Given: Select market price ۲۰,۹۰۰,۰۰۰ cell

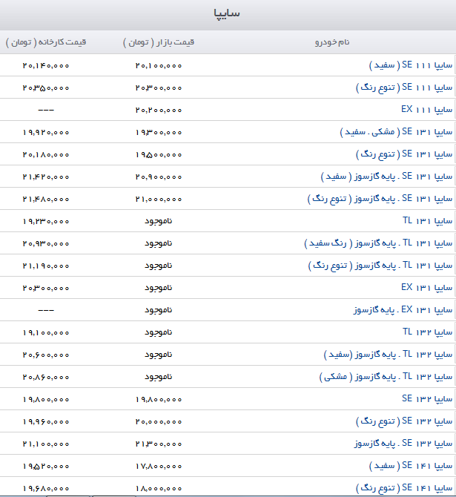Looking at the screenshot, I should pos(159,177).
